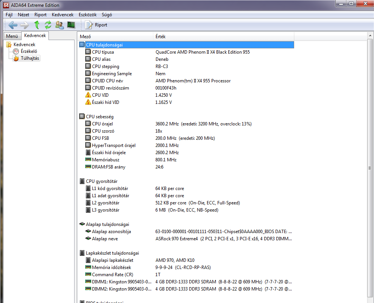Click the Command Rate (CR) memory icon
The image size is (374, 303).
(88, 274)
